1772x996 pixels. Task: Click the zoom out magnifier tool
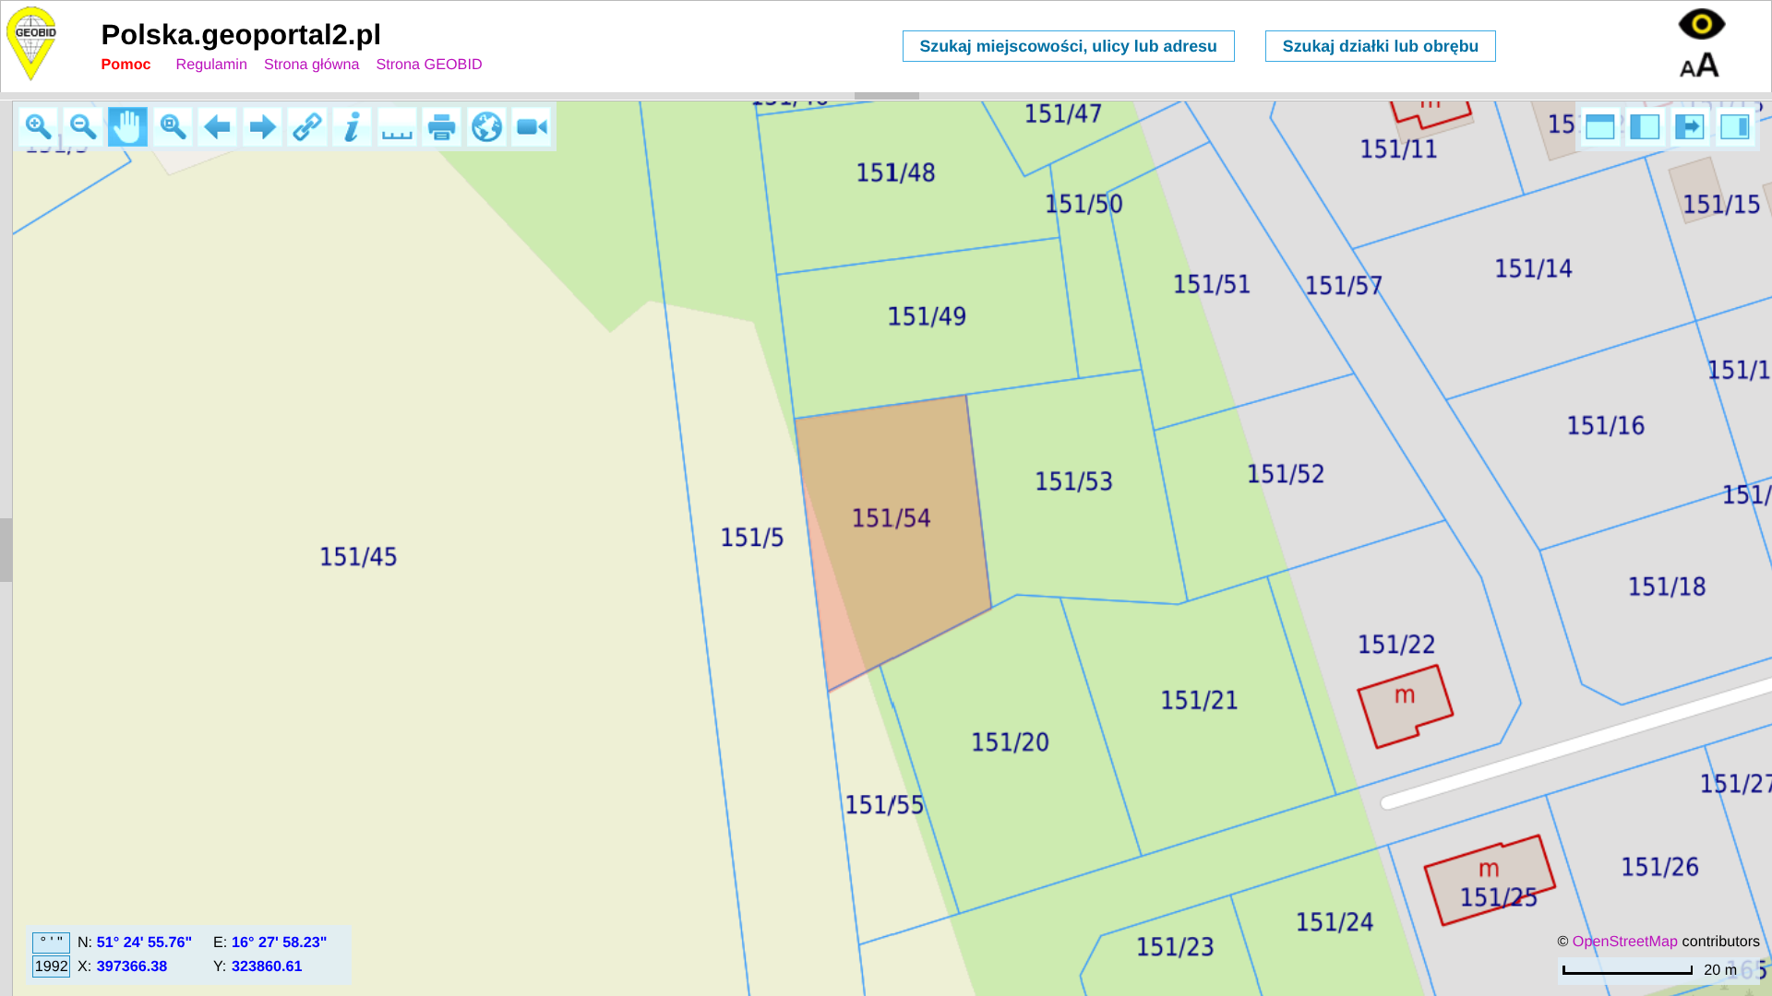point(83,127)
